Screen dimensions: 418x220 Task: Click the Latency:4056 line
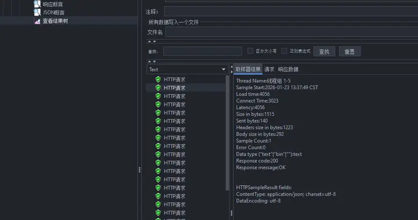coord(250,107)
